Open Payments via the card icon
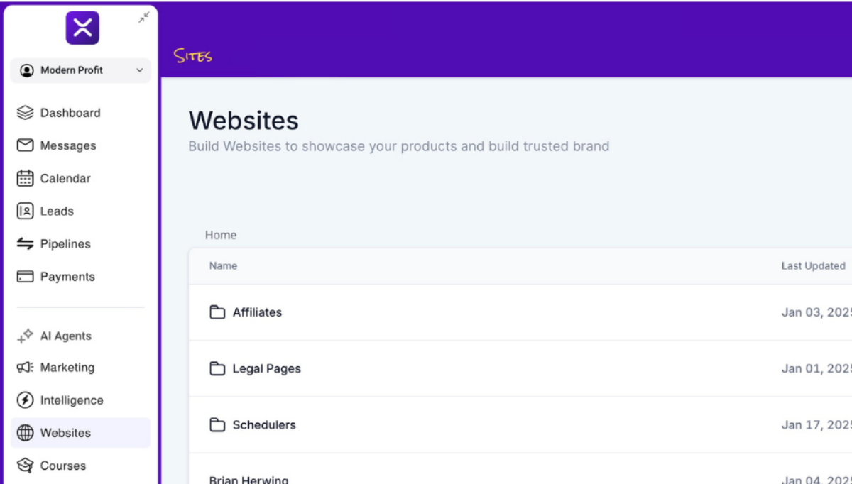Image resolution: width=852 pixels, height=484 pixels. click(26, 277)
